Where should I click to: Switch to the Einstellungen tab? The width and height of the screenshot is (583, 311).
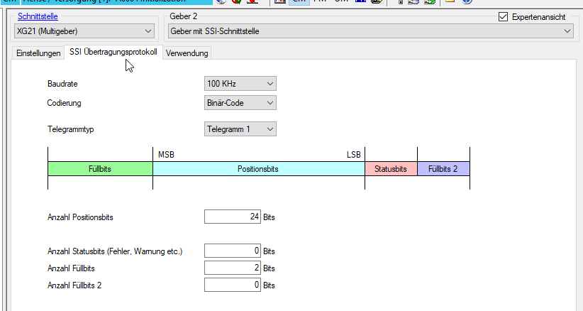38,53
